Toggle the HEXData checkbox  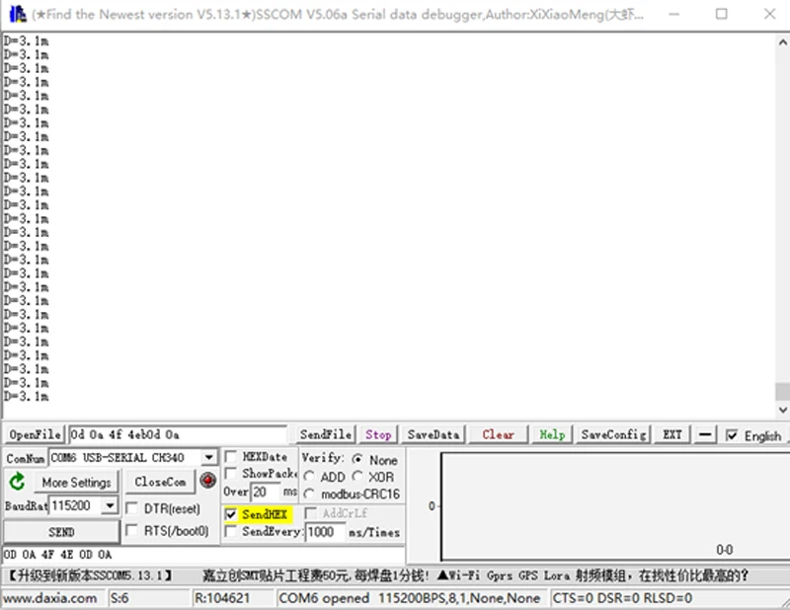(231, 456)
